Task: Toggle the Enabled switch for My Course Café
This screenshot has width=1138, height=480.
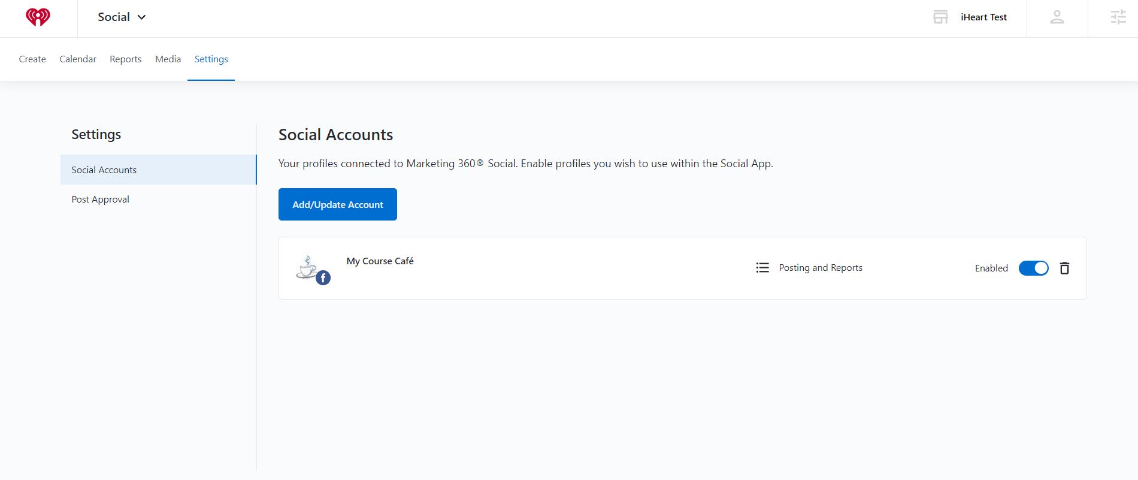Action: (1034, 268)
